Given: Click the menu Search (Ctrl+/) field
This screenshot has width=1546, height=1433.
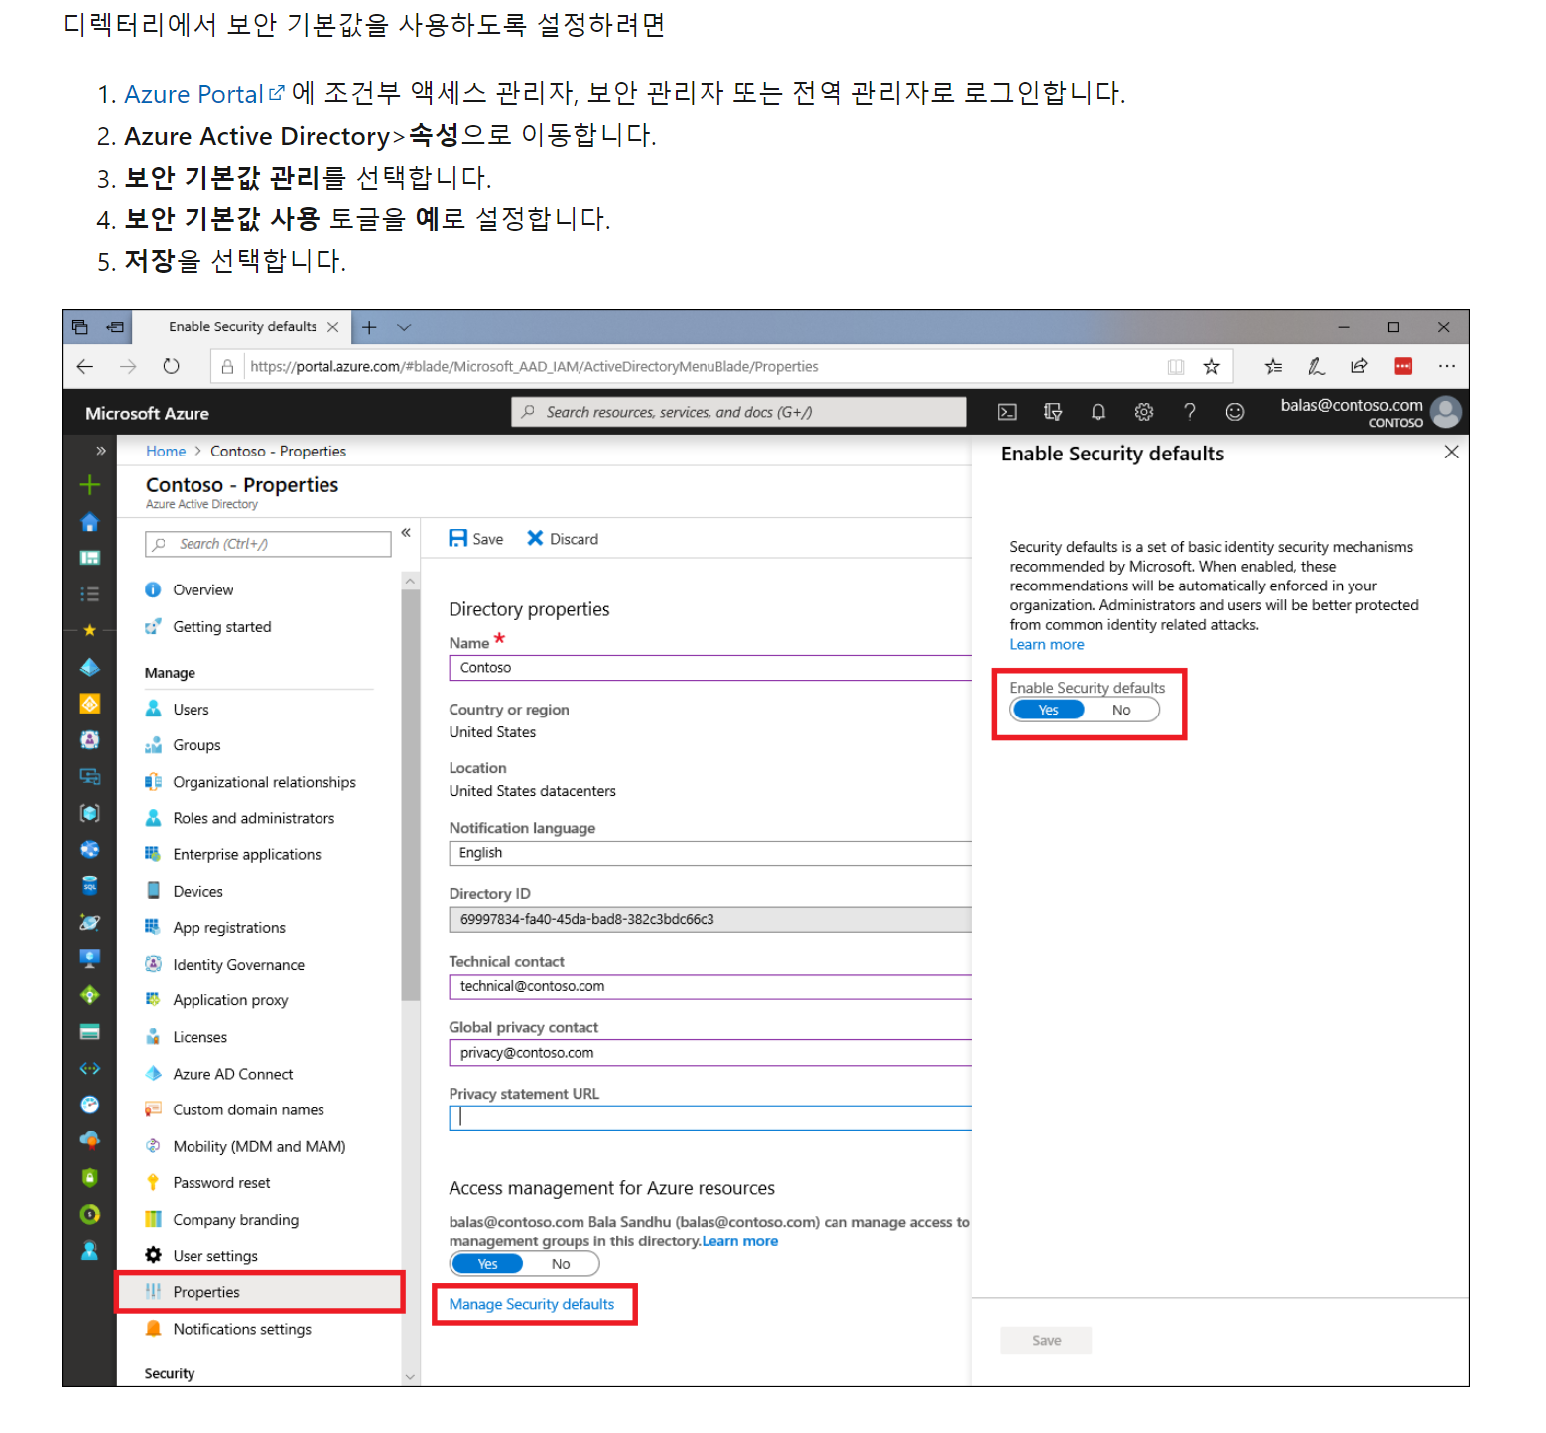Looking at the screenshot, I should pos(268,544).
